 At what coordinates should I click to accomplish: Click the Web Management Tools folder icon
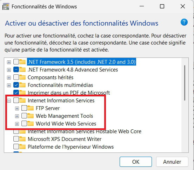pyautogui.click(x=31, y=116)
